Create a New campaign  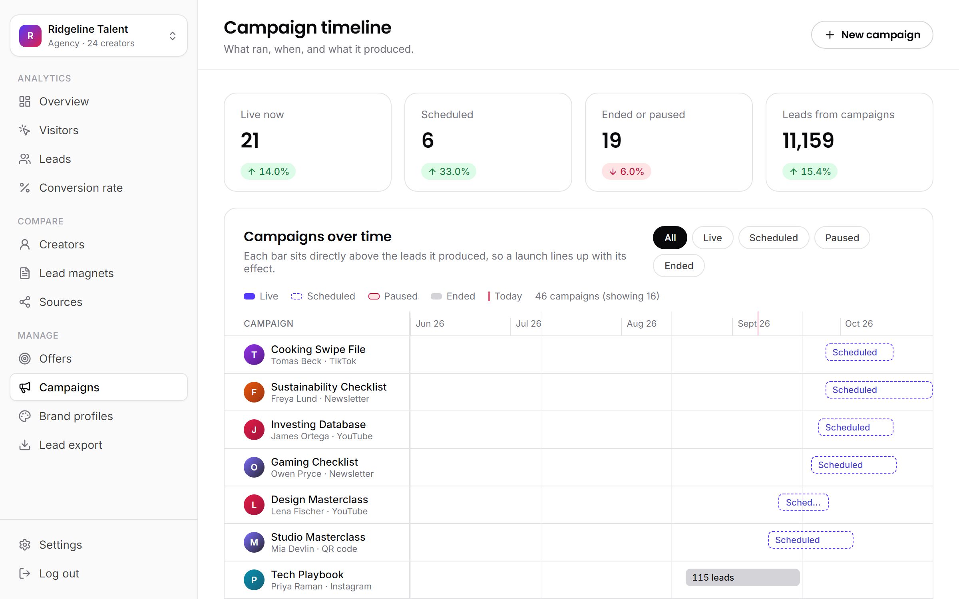872,35
